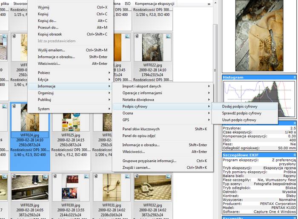298x219 pixels.
Task: Click image type icon on orange thumbnail
Action: [127, 36]
